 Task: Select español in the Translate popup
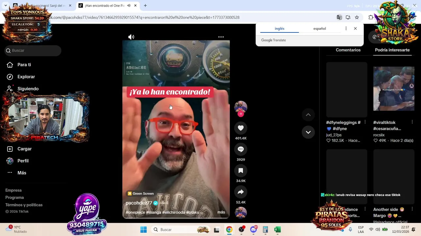click(x=320, y=29)
